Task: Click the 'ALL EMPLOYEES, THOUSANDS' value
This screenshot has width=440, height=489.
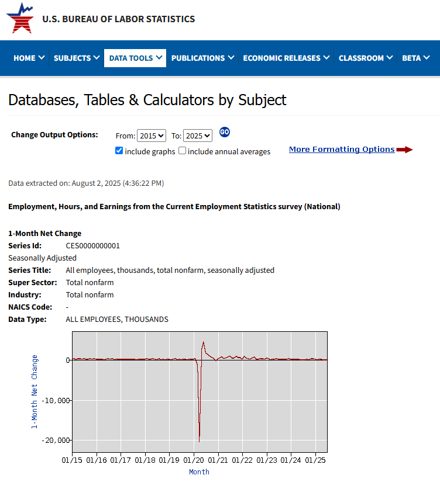Action: pos(117,320)
